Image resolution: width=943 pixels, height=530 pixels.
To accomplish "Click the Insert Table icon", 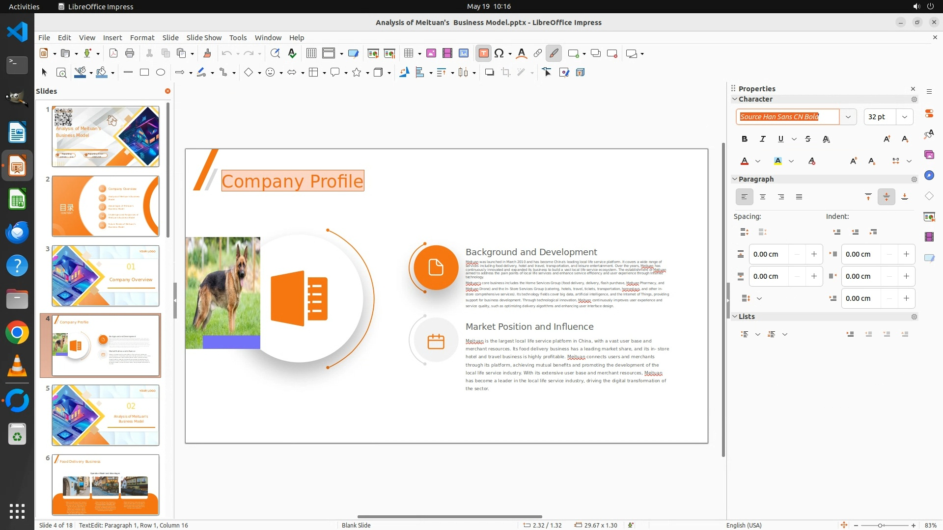I will coord(408,53).
